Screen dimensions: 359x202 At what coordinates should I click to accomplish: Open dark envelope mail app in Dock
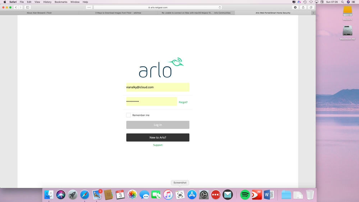click(x=227, y=195)
